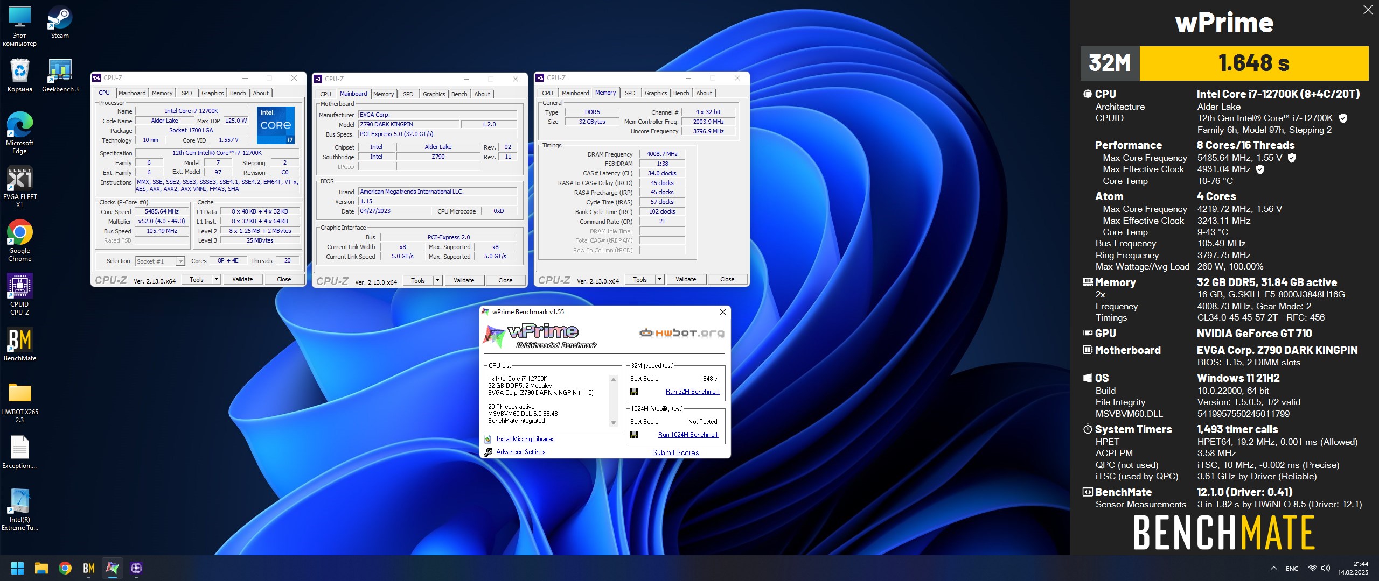This screenshot has height=581, width=1379.
Task: Open the Этот компьютер desktop icon
Action: 20,25
